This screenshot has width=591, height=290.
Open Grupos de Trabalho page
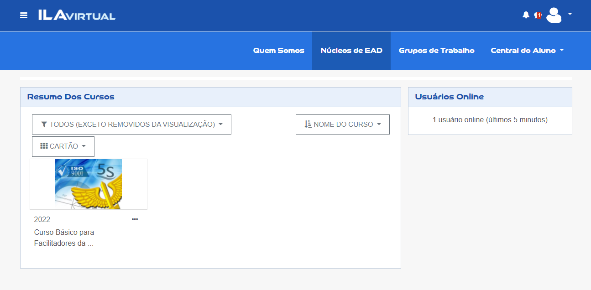436,51
